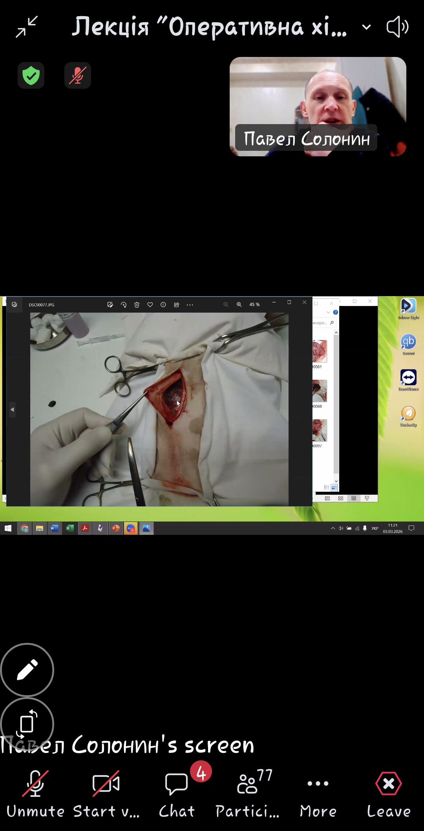Click the heart favorite icon in the photo viewer
This screenshot has height=831, width=424.
(x=150, y=305)
